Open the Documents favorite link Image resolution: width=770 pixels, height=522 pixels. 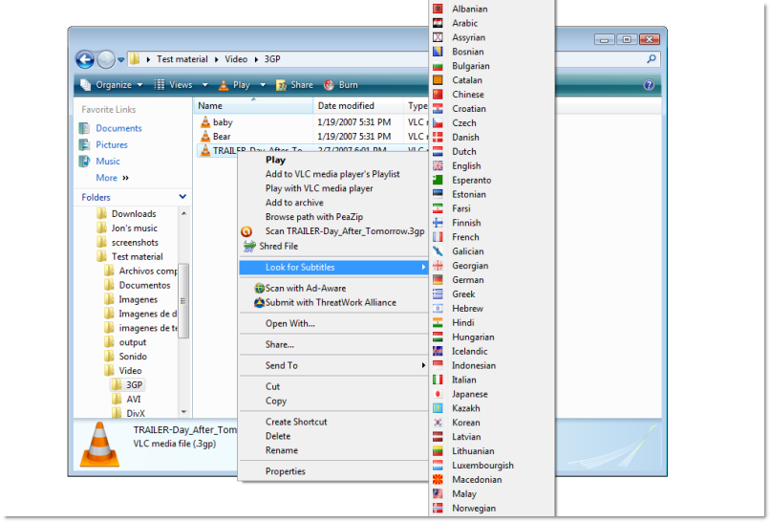pos(118,128)
